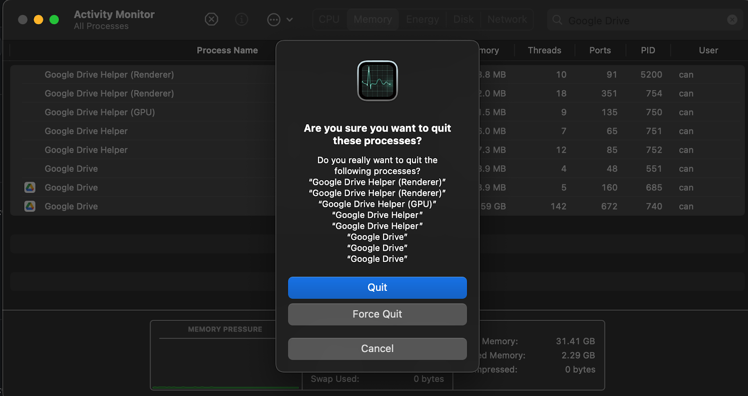
Task: Sort by the Process Name column header
Action: [227, 50]
